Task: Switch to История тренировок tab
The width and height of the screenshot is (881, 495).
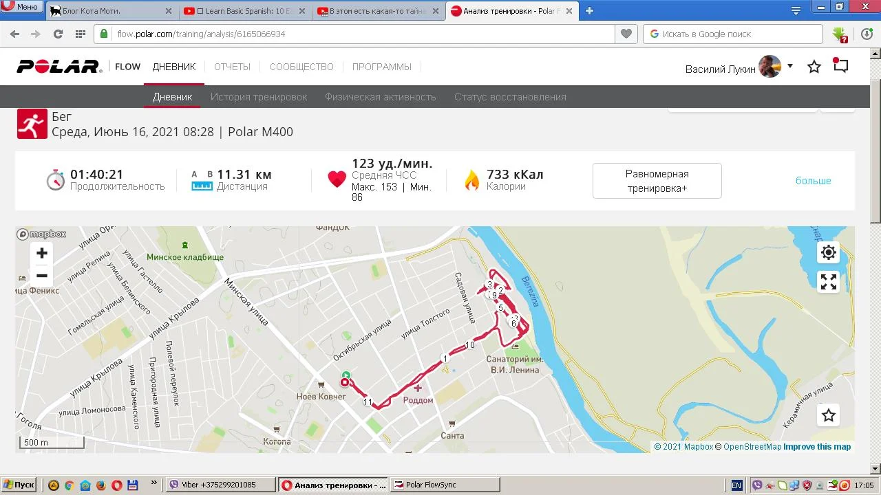Action: tap(259, 97)
